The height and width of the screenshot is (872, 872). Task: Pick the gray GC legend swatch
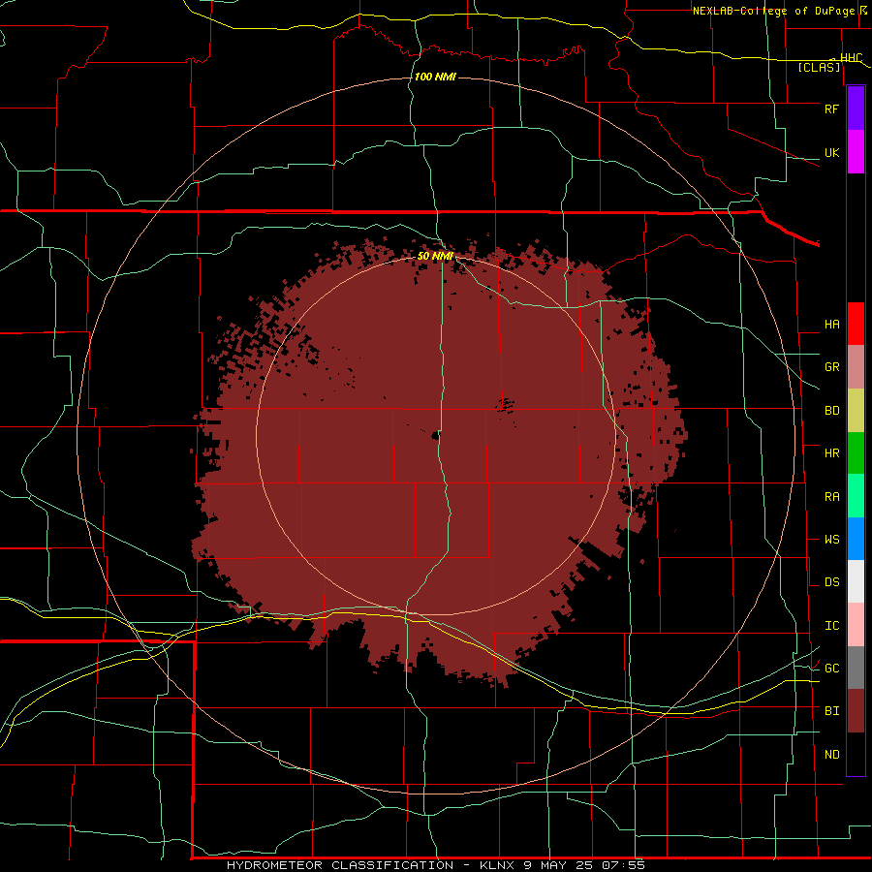[856, 668]
